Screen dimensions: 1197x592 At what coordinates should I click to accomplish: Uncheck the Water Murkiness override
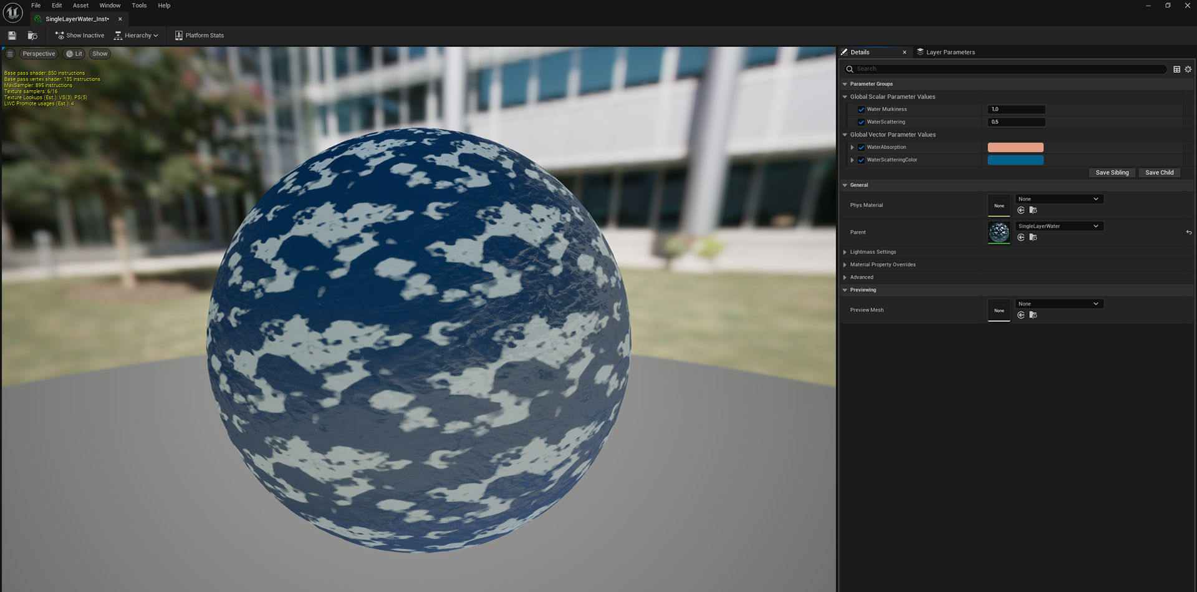(861, 109)
